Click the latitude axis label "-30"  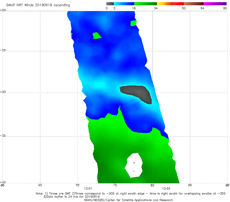click(x=3, y=92)
